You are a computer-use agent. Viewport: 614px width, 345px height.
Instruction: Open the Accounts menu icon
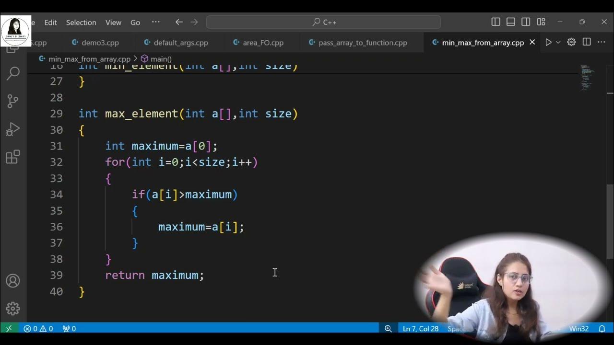13,281
